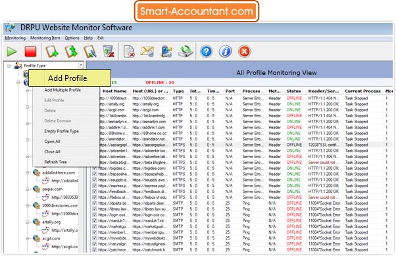Collapse the acgil.com tree node
The image size is (396, 256).
coord(27,239)
